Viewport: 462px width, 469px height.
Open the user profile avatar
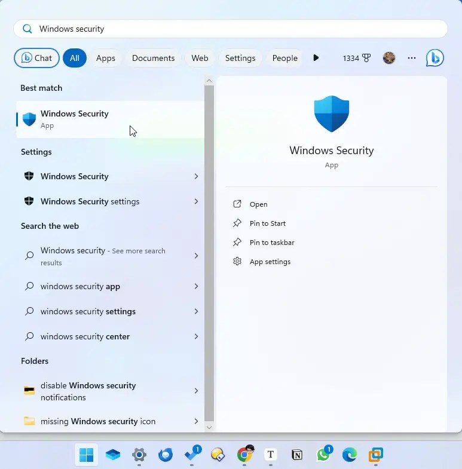389,58
